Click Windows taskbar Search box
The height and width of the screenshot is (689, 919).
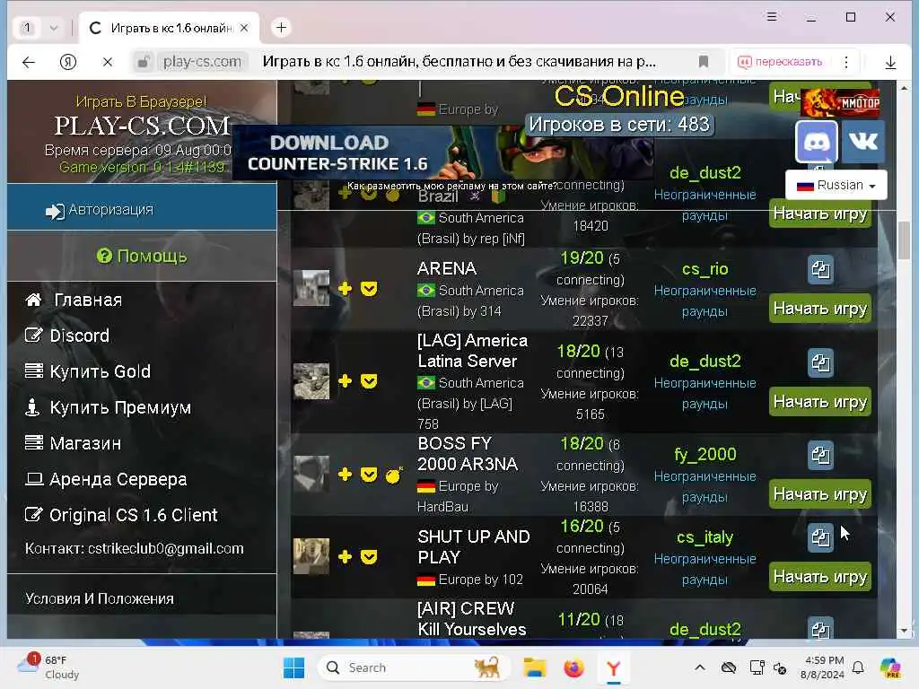pyautogui.click(x=414, y=667)
